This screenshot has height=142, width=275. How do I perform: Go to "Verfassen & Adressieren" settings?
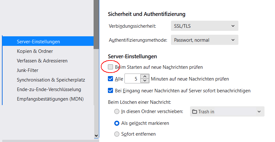coord(42,60)
